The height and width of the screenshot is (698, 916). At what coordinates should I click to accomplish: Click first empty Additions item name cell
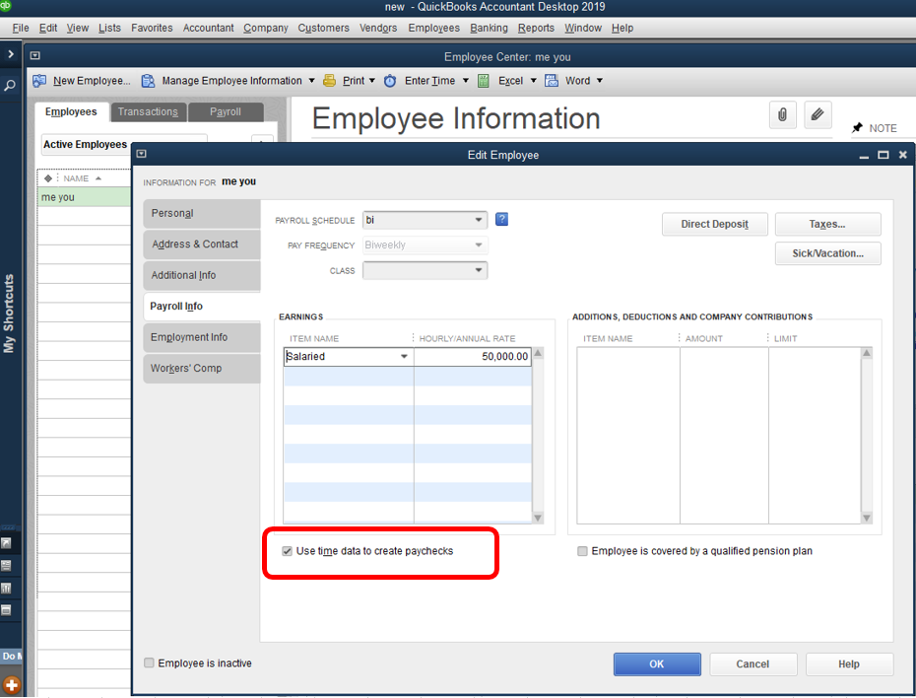(628, 357)
